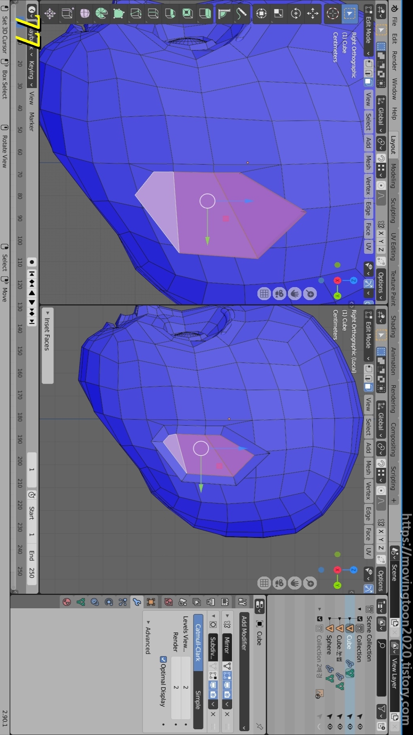Adjust the subdivision Render levels field
413x735 pixels.
point(176,688)
